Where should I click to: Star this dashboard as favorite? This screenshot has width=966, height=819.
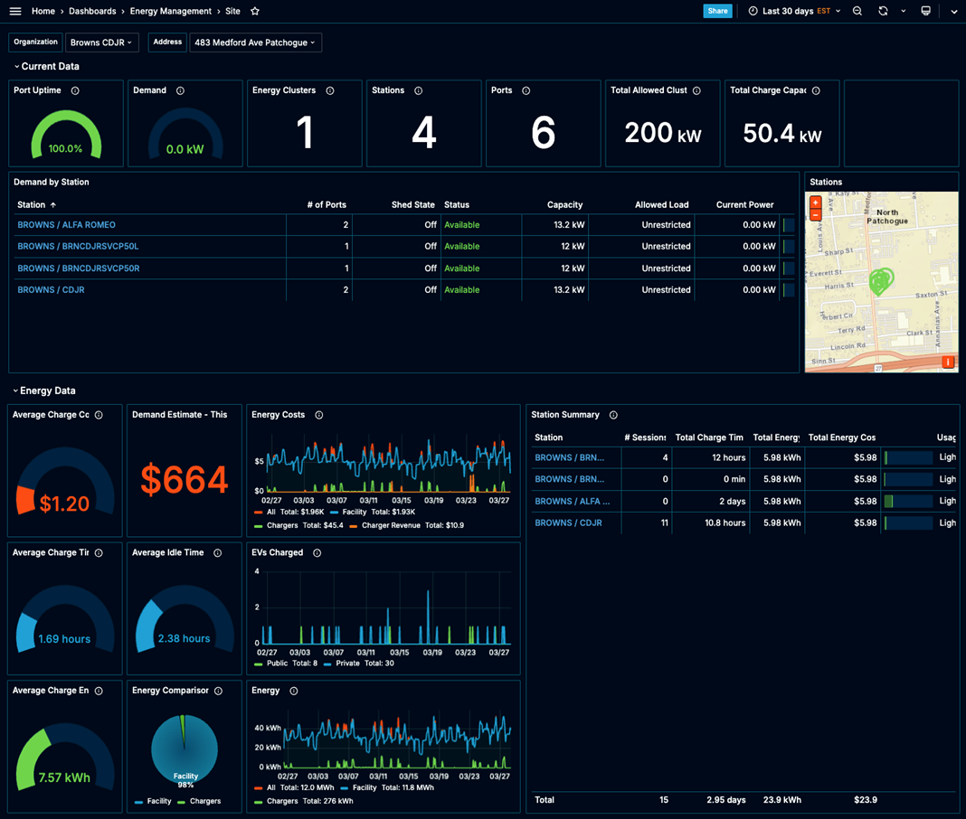(255, 11)
